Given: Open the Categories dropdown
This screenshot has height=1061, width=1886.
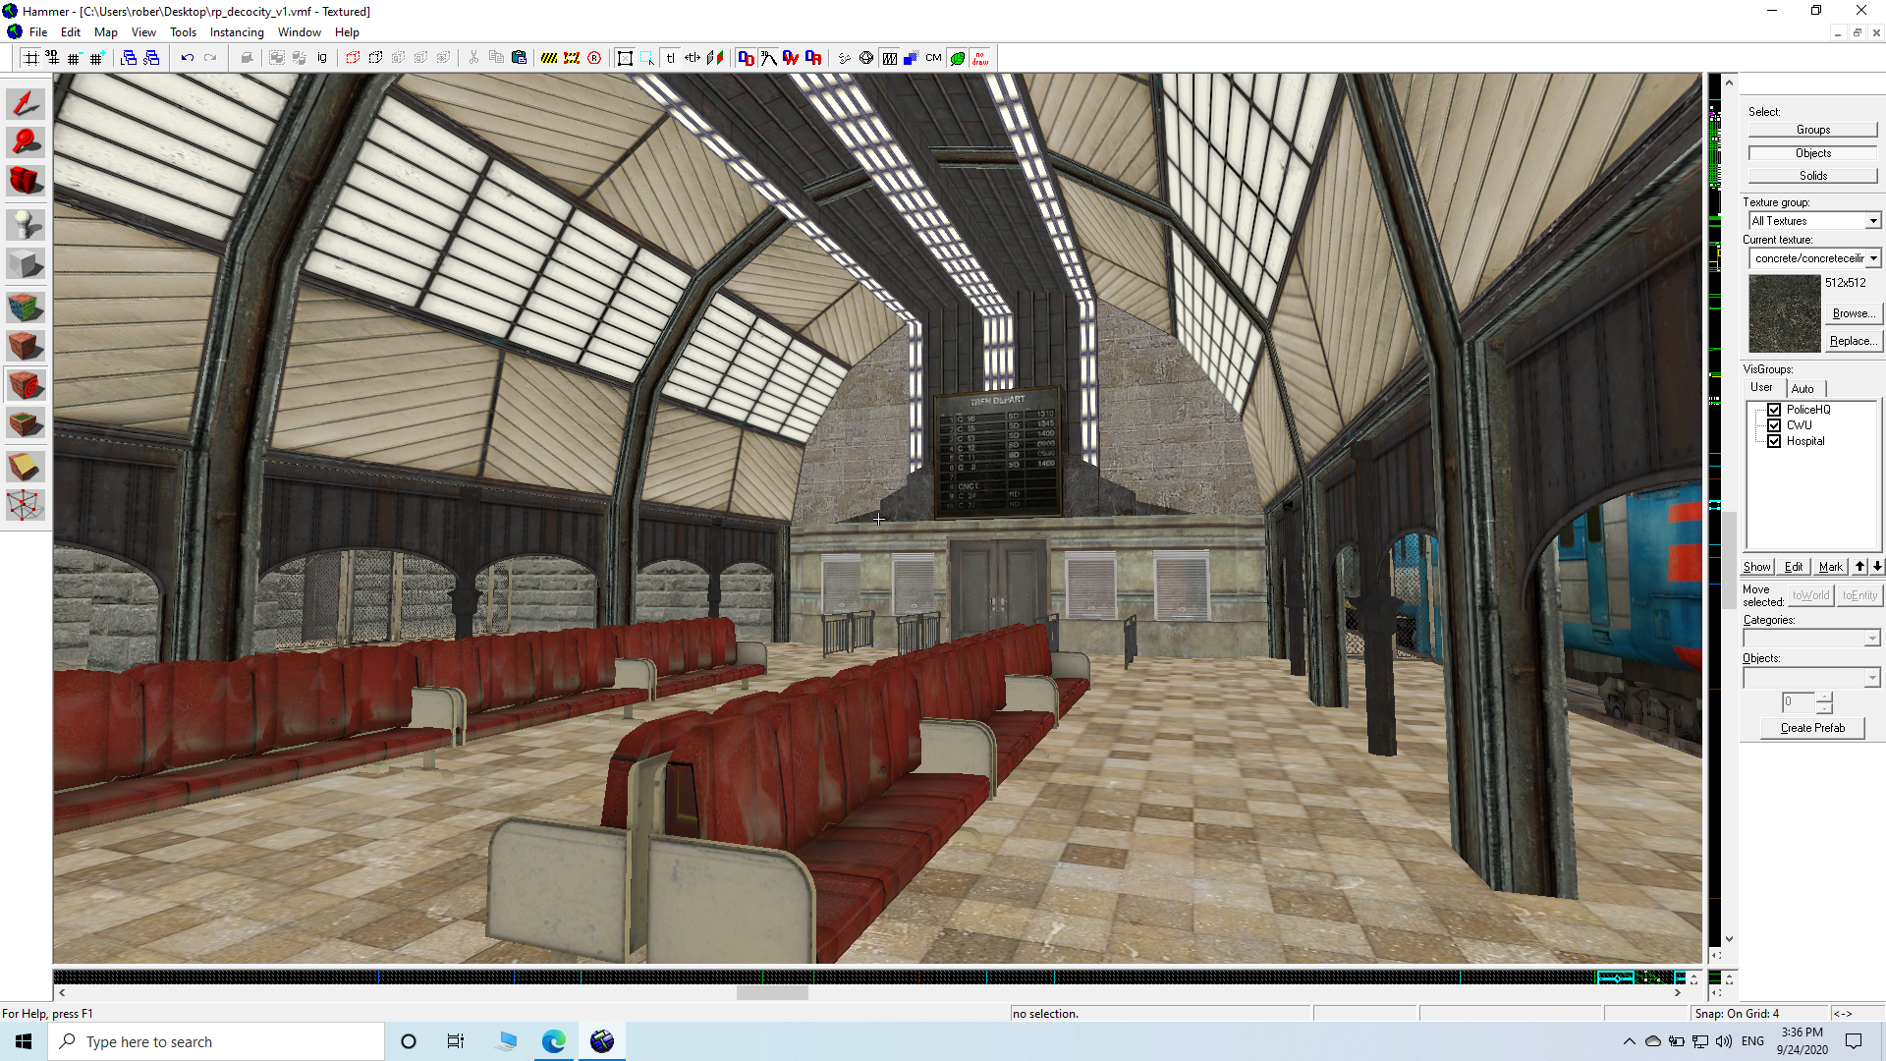Looking at the screenshot, I should (1872, 639).
